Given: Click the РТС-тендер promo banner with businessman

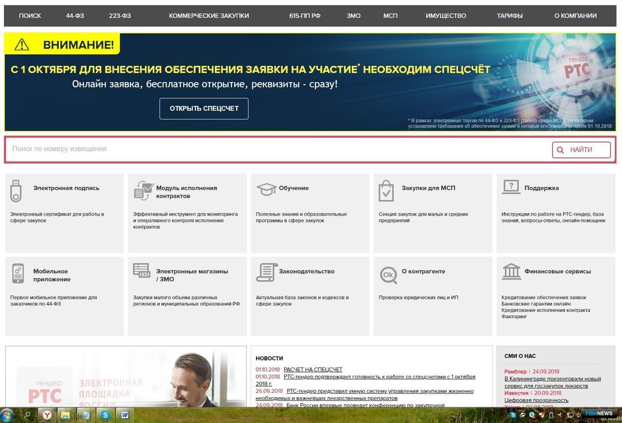Looking at the screenshot, I should 126,377.
